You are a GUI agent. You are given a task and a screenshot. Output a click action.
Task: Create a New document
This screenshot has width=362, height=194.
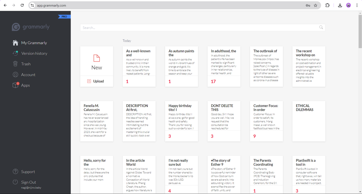click(x=97, y=61)
